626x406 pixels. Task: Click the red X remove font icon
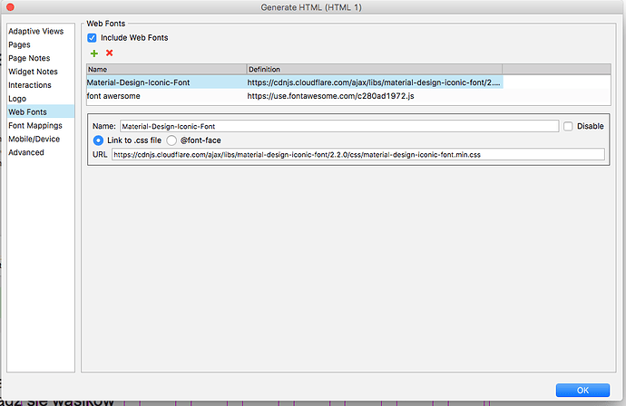tap(109, 53)
